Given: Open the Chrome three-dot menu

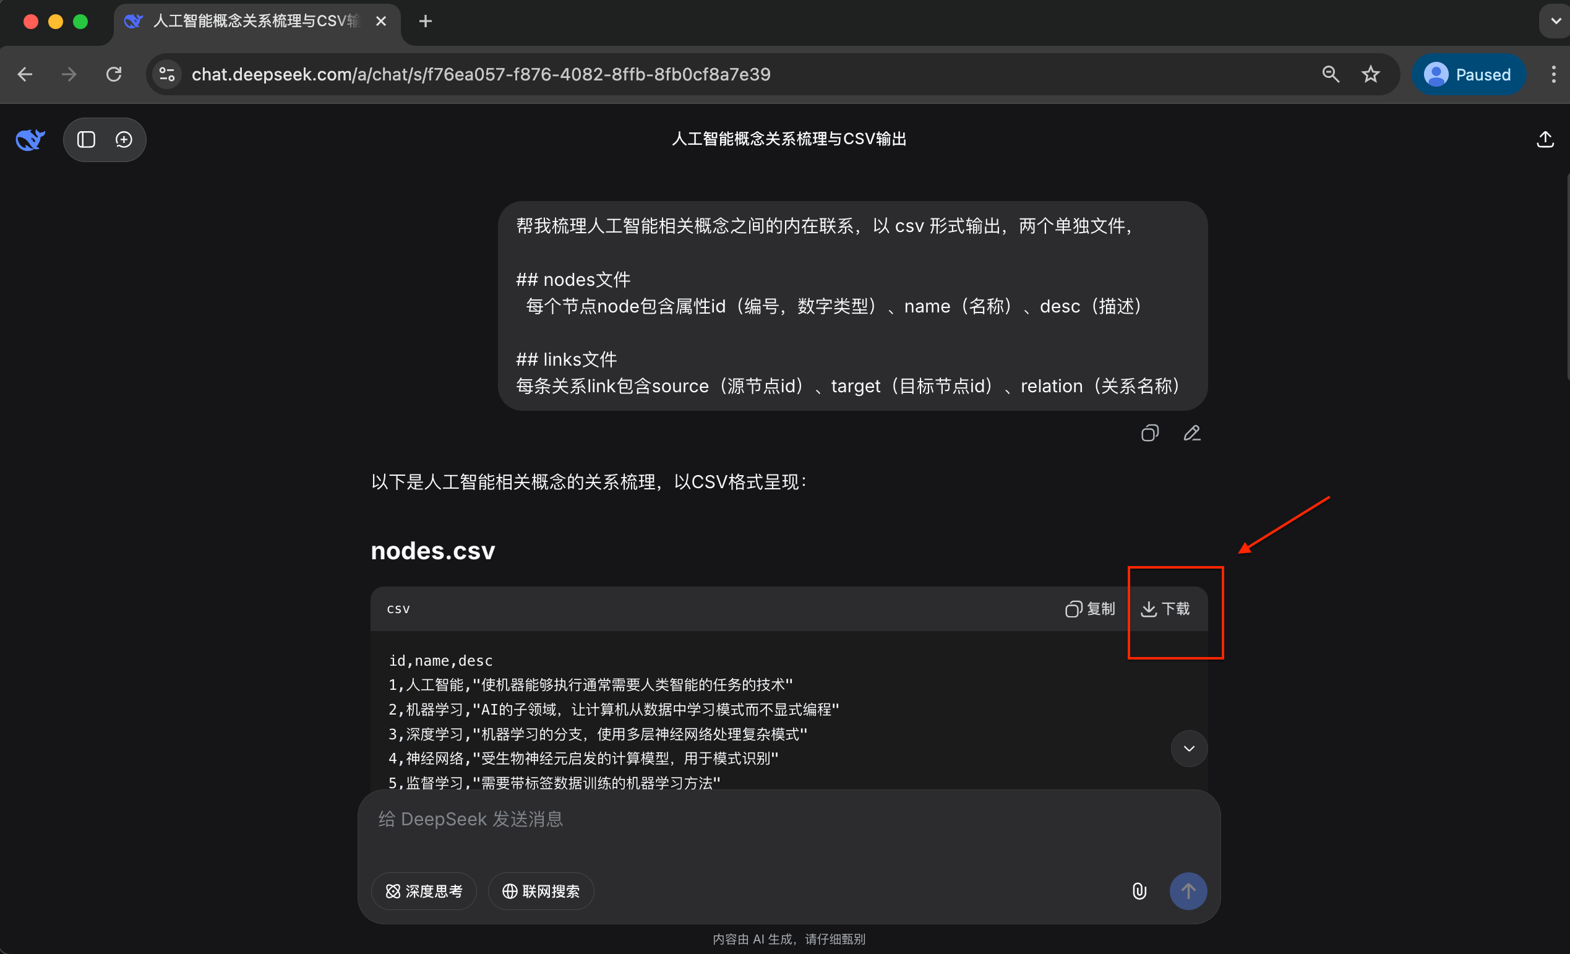Looking at the screenshot, I should click(1553, 75).
